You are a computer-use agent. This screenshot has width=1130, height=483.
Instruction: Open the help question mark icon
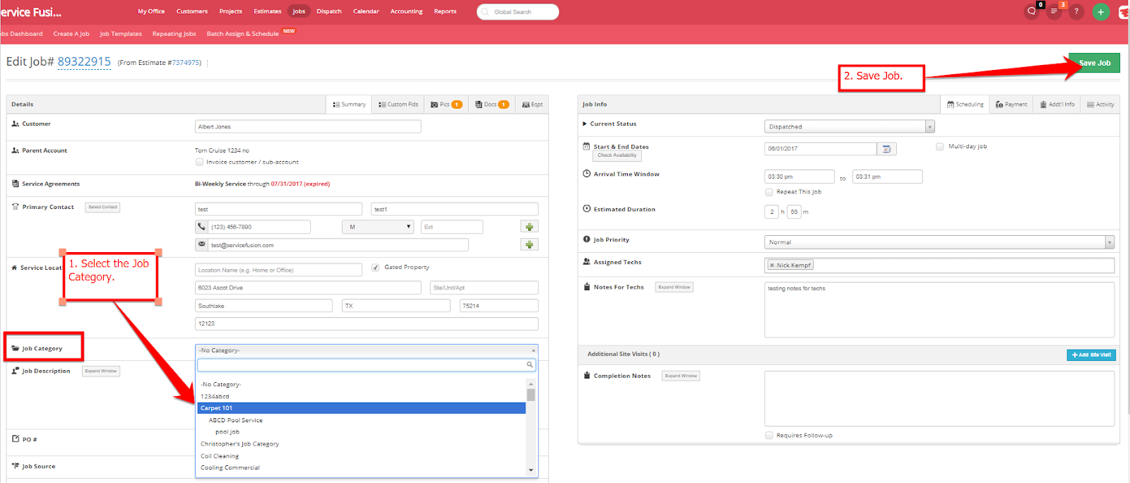pyautogui.click(x=1076, y=11)
